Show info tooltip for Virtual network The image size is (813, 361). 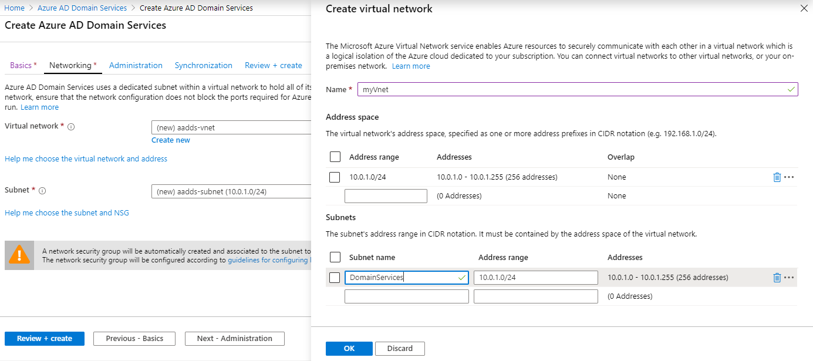(71, 127)
